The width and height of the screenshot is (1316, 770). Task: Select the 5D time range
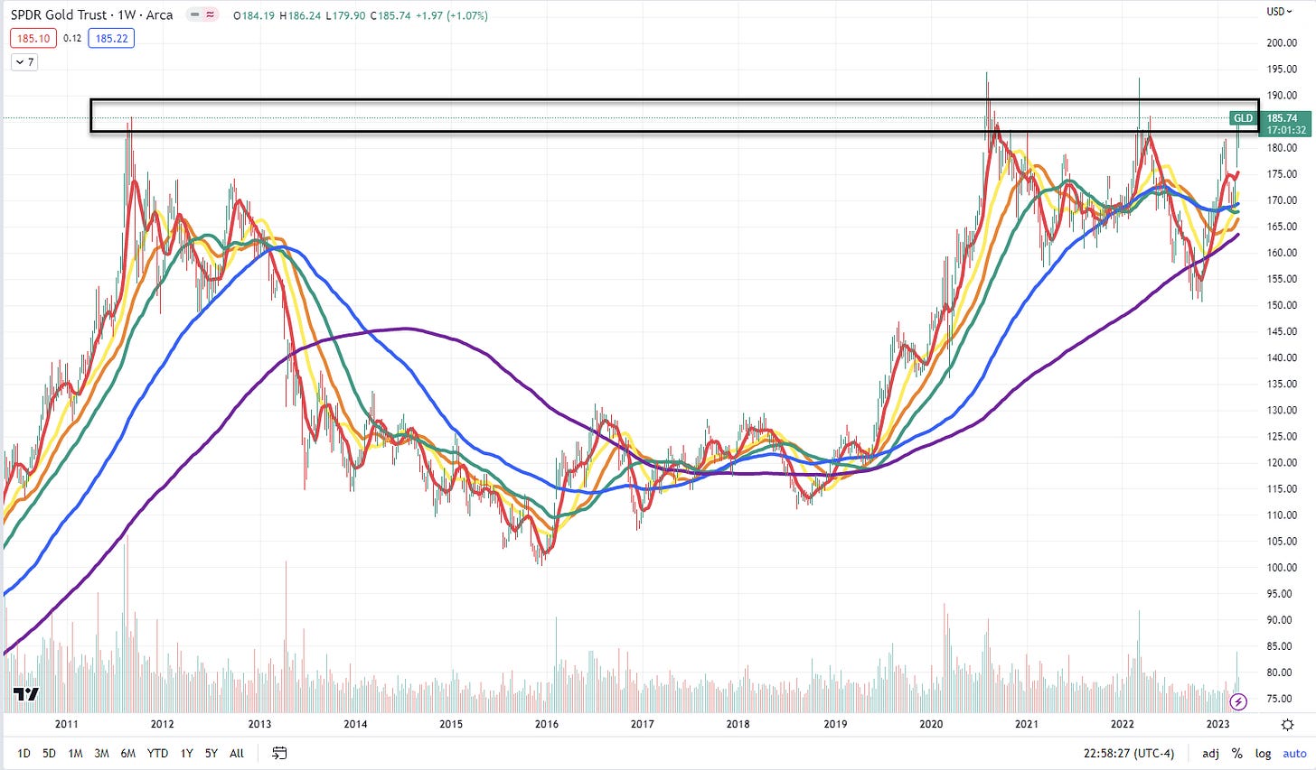[49, 753]
